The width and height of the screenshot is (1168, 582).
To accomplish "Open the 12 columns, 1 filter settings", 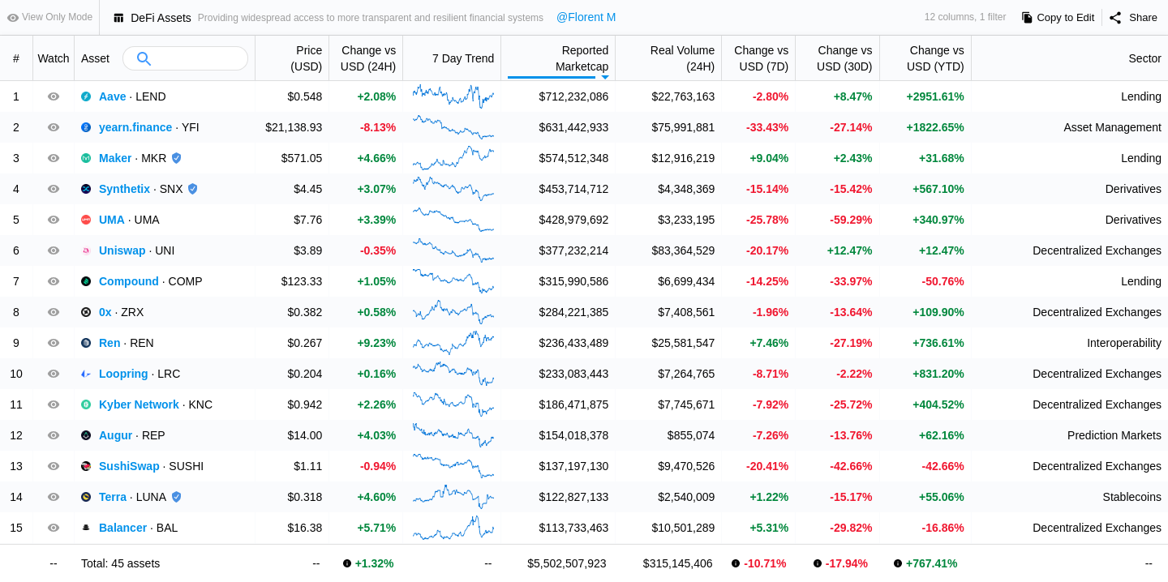I will click(x=964, y=17).
